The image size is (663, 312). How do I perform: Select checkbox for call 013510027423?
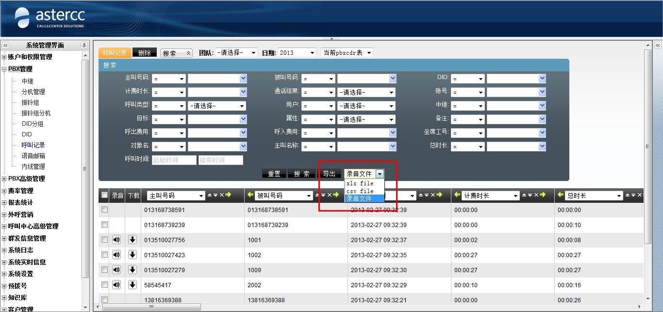tap(104, 255)
